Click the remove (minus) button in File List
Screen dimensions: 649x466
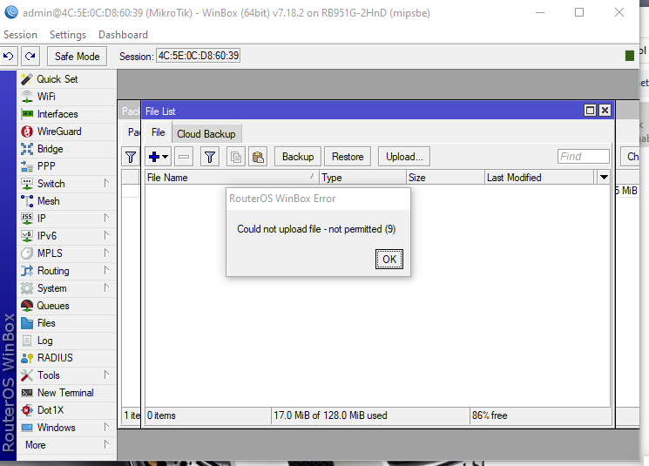click(184, 157)
